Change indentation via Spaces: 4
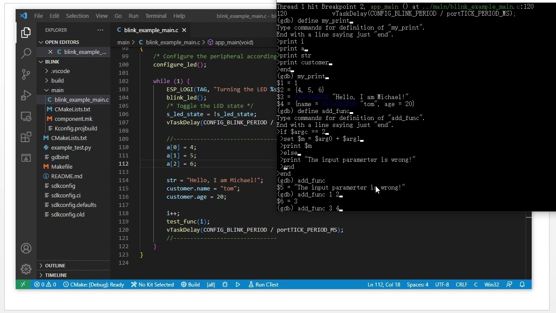Viewport: 556px width, 313px height. (x=417, y=284)
